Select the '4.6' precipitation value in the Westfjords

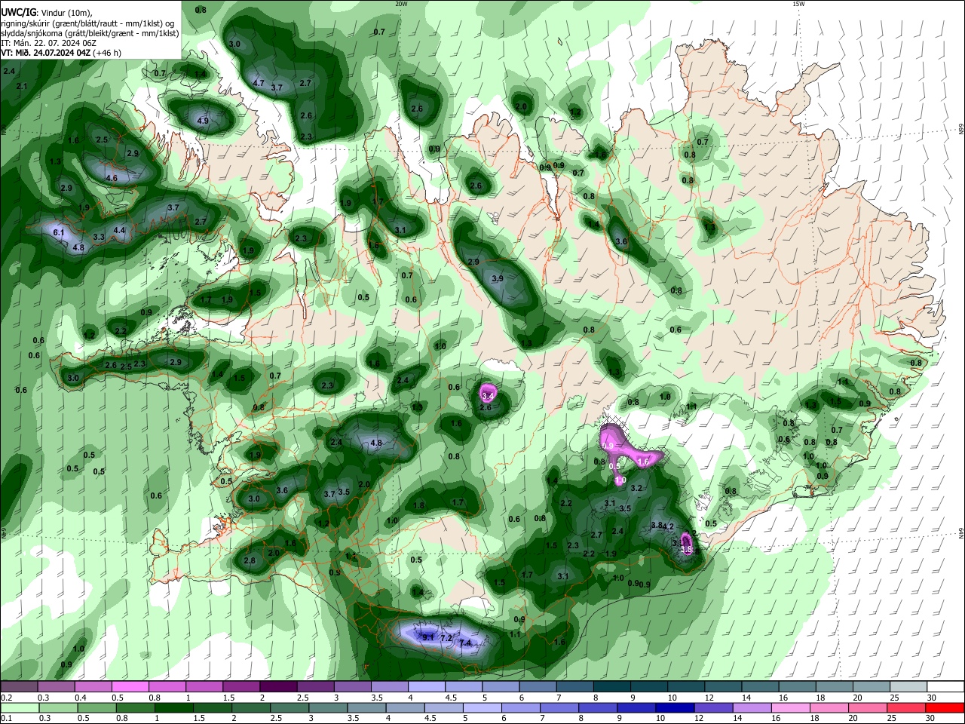point(112,178)
